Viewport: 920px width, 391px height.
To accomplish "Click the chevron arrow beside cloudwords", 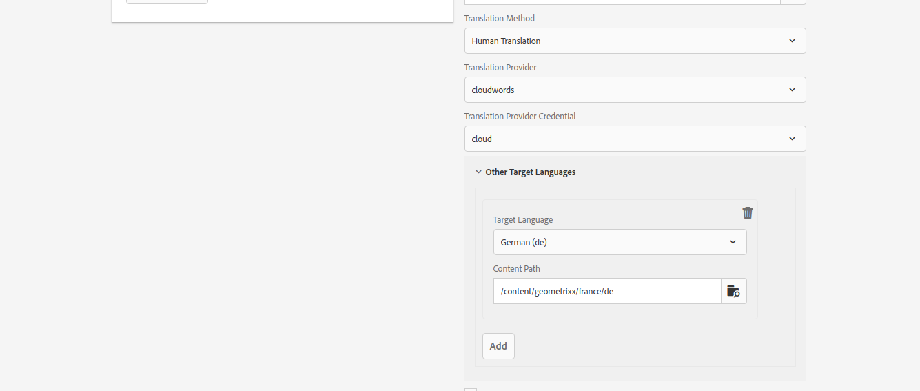I will (x=792, y=90).
